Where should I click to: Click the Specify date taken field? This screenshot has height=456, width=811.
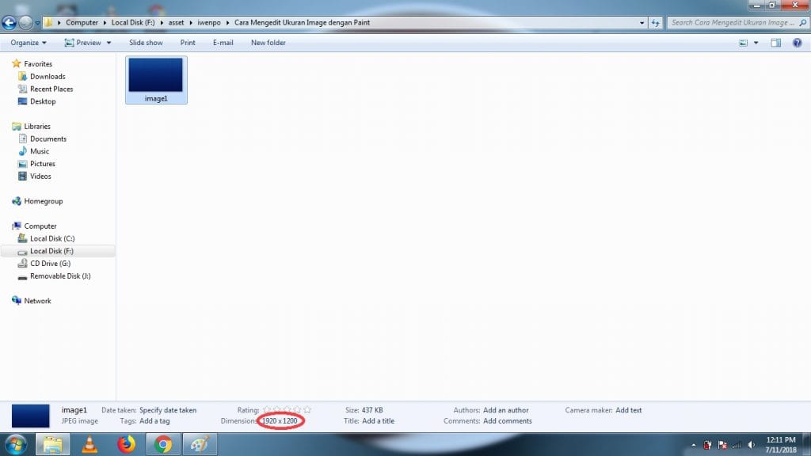[168, 410]
